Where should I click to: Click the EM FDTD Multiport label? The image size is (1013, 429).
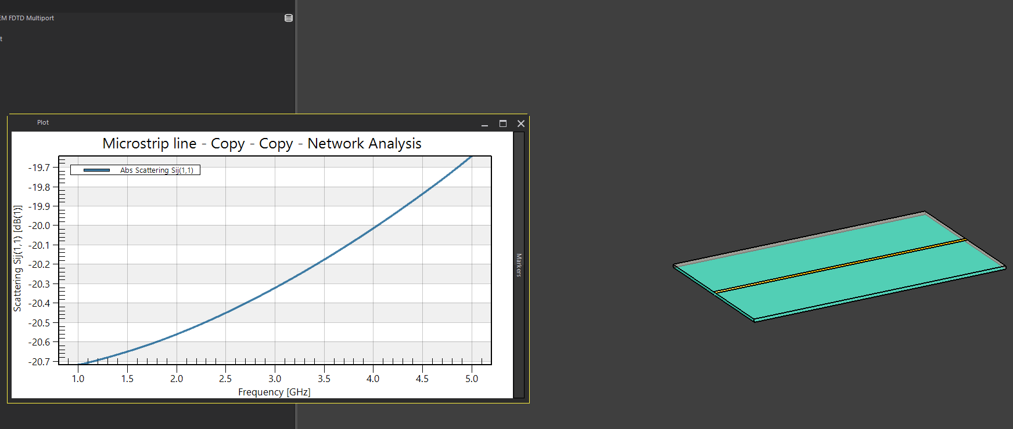pos(27,18)
